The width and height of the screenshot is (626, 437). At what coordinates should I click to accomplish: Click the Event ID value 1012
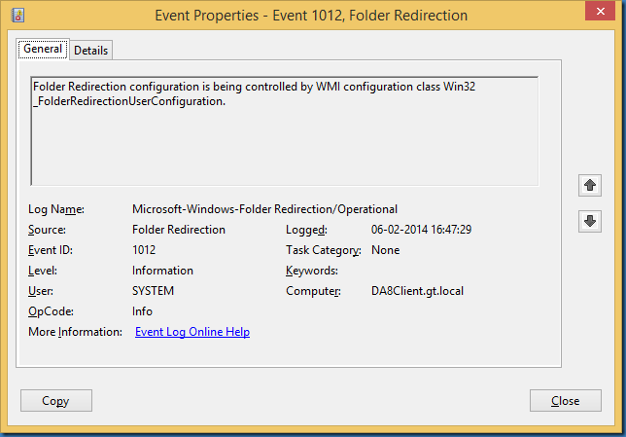(144, 250)
